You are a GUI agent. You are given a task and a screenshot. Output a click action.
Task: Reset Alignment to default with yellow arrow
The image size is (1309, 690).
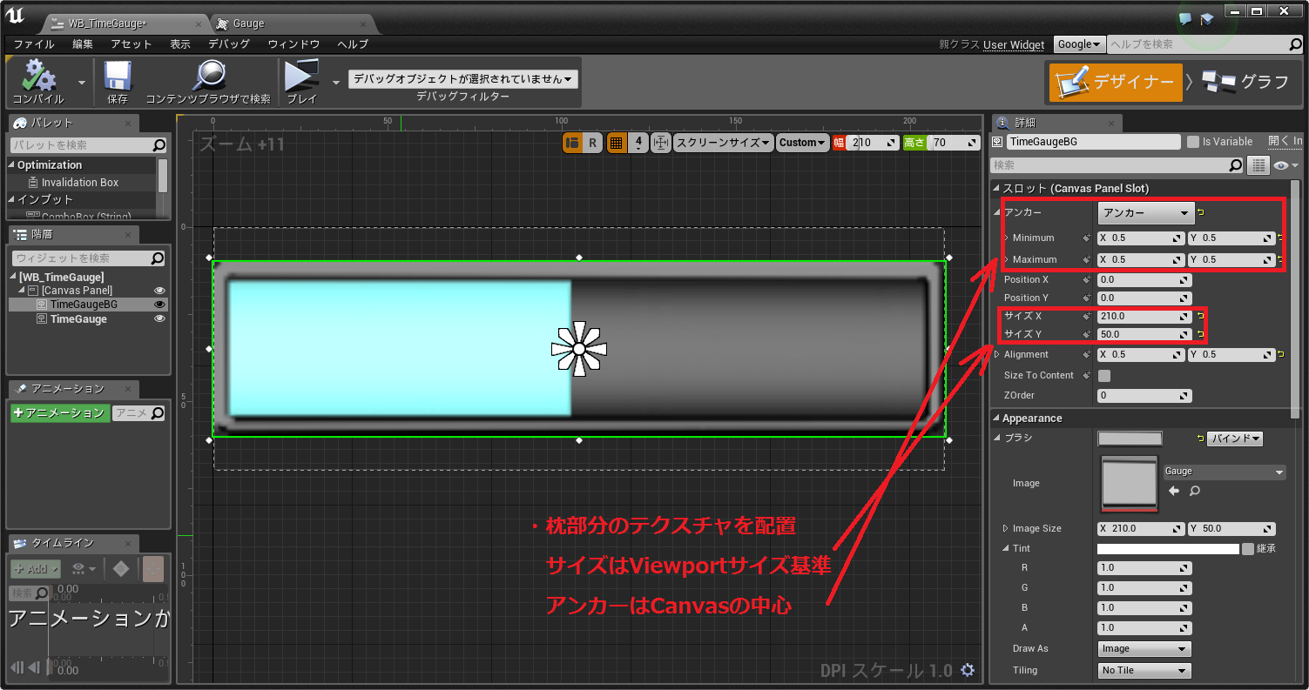1281,354
